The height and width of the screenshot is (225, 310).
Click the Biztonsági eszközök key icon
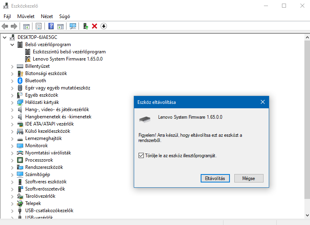(20, 73)
